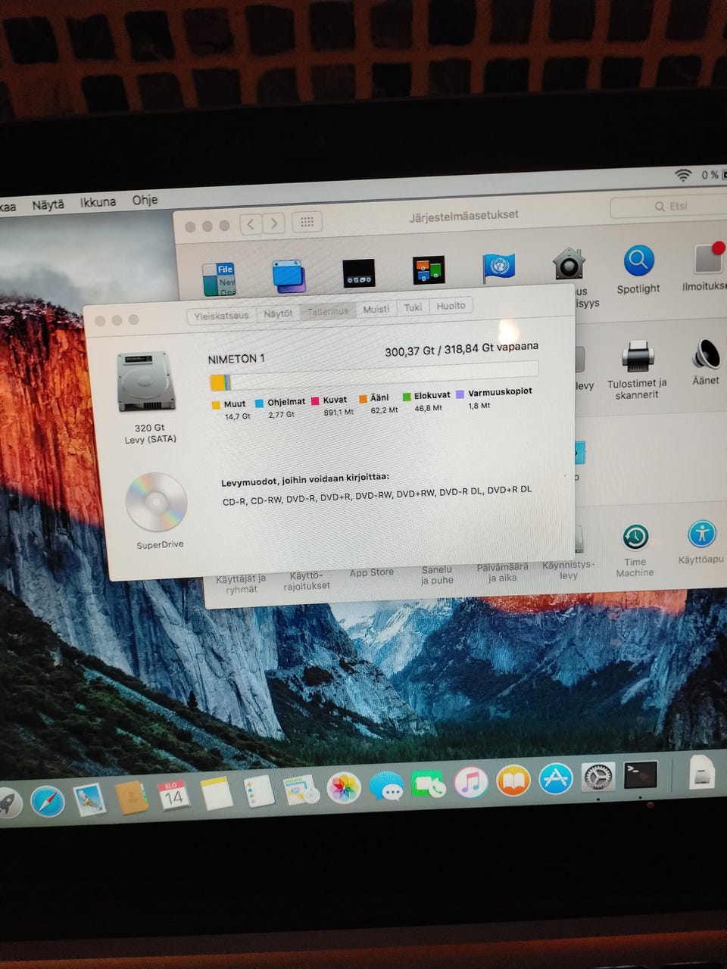
Task: Open iBooks from the Dock
Action: pyautogui.click(x=513, y=780)
